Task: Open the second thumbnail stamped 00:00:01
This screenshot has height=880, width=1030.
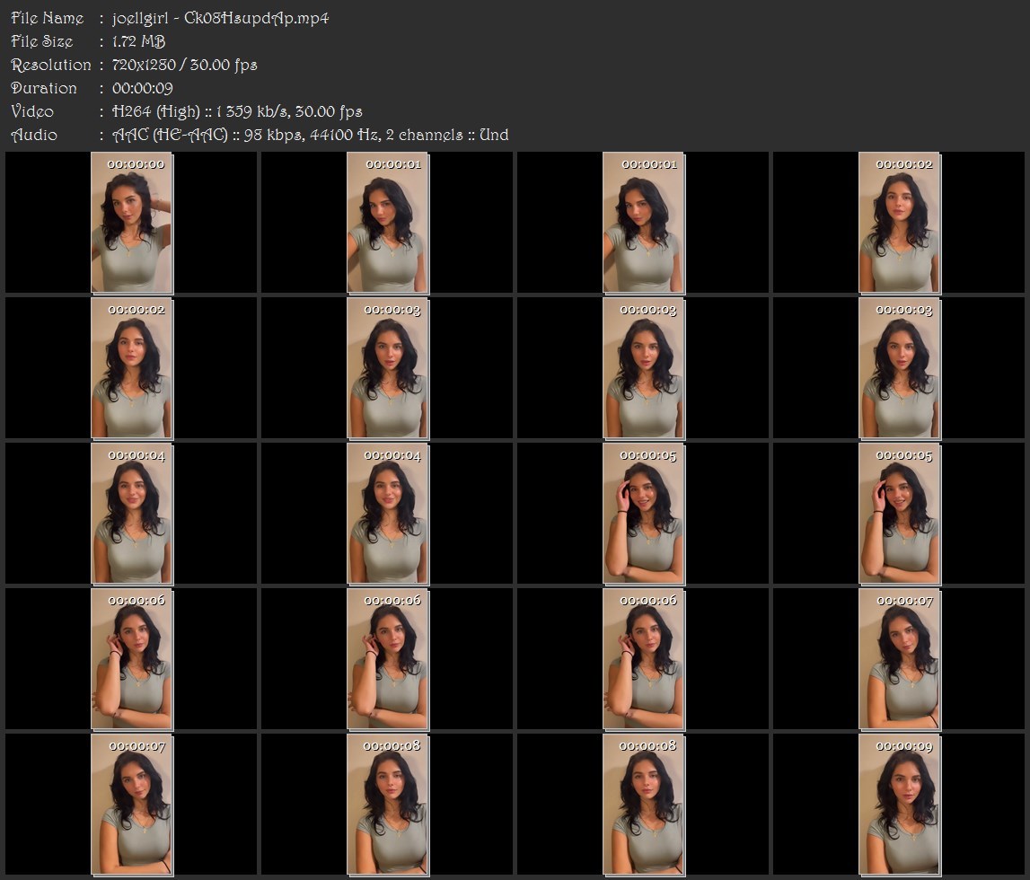Action: click(x=644, y=223)
